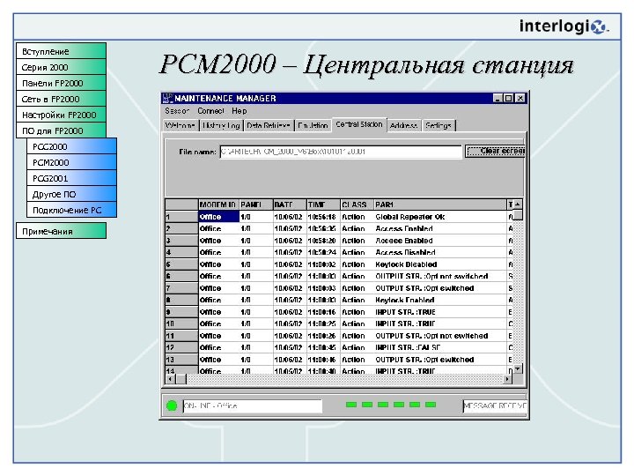This screenshot has height=476, width=634.
Task: Click the vertical scrollbar down arrow
Action: 518,368
